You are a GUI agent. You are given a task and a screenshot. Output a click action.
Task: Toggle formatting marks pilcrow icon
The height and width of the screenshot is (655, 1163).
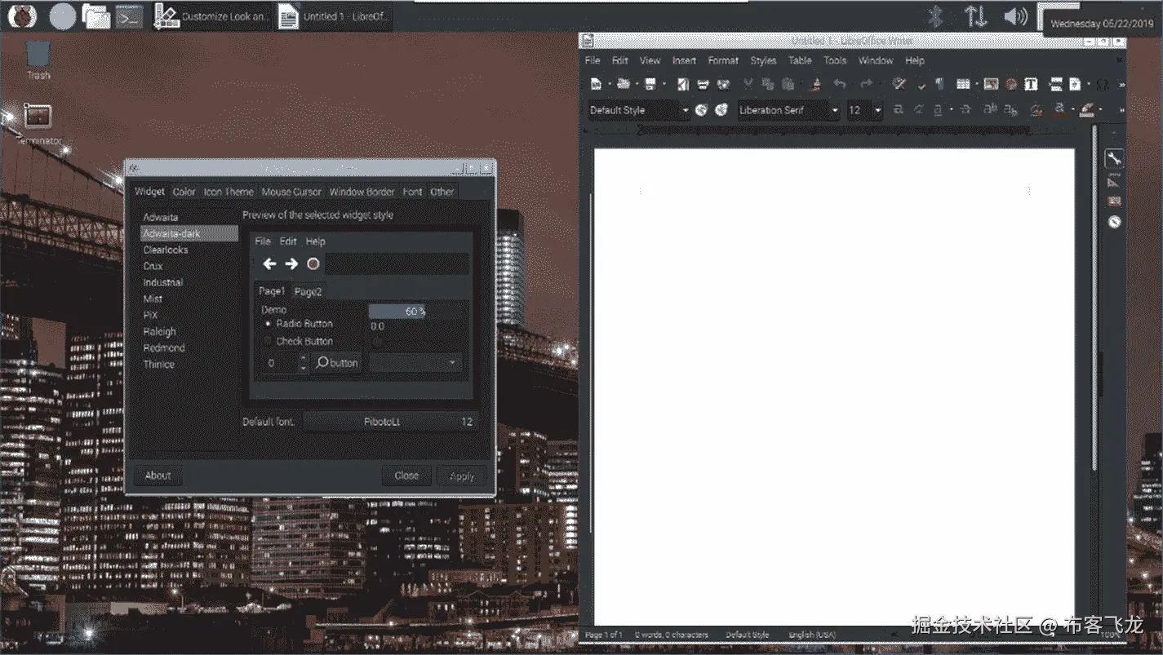[939, 84]
